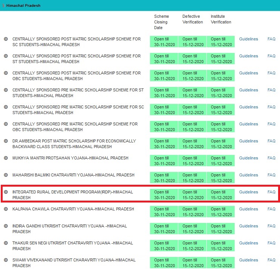
Task: Click bullet icon for Integrated Rural Development Program
Action: [6, 192]
